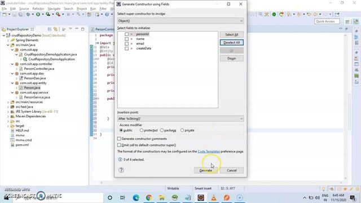This screenshot has width=361, height=203.
Task: Check the createDate field checkbox
Action: [x=126, y=48]
